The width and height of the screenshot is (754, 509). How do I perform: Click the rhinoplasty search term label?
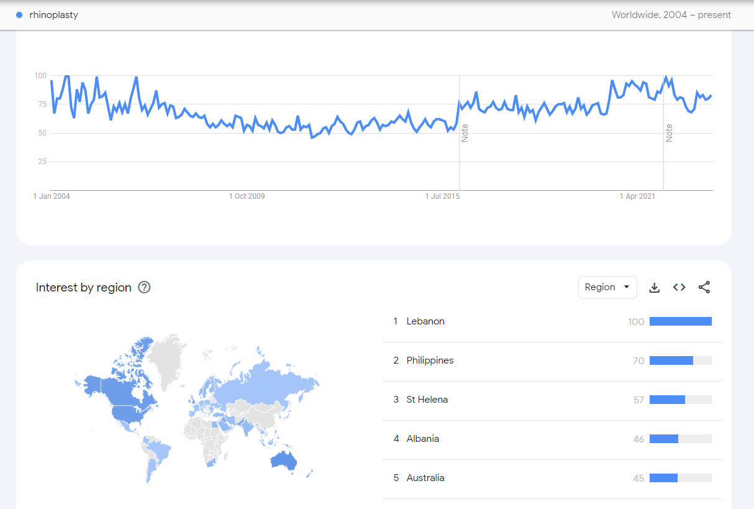[53, 15]
